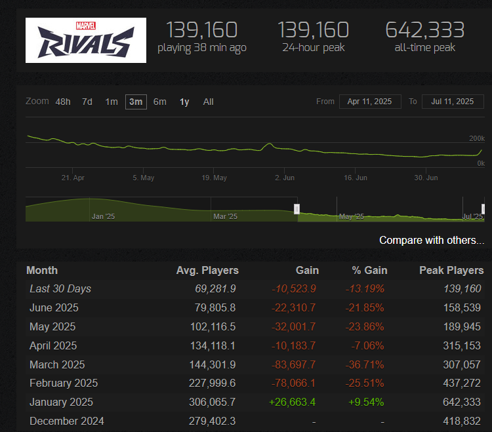Viewport: 492px width, 432px height.
Task: Click the gain value +26,663.4
Action: pyautogui.click(x=292, y=403)
